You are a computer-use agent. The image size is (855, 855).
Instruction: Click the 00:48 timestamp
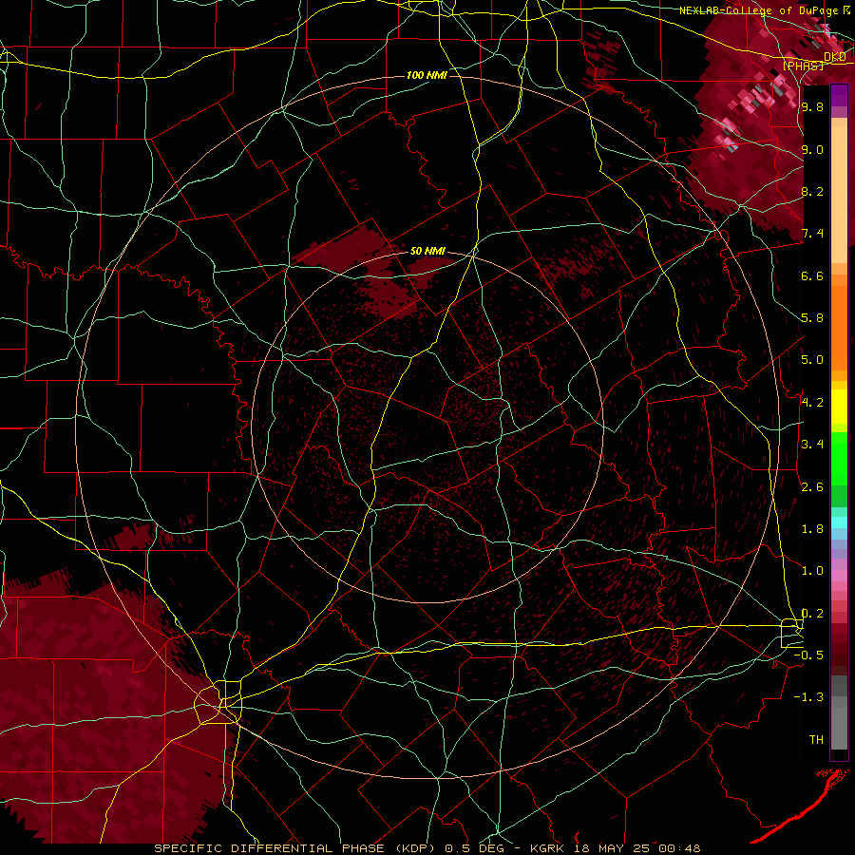pos(678,848)
